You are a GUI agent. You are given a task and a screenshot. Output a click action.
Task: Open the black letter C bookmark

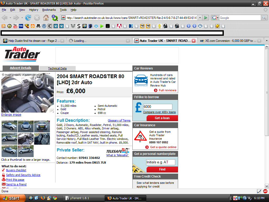[50, 26]
